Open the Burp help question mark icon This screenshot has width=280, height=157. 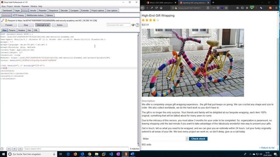pos(137,25)
